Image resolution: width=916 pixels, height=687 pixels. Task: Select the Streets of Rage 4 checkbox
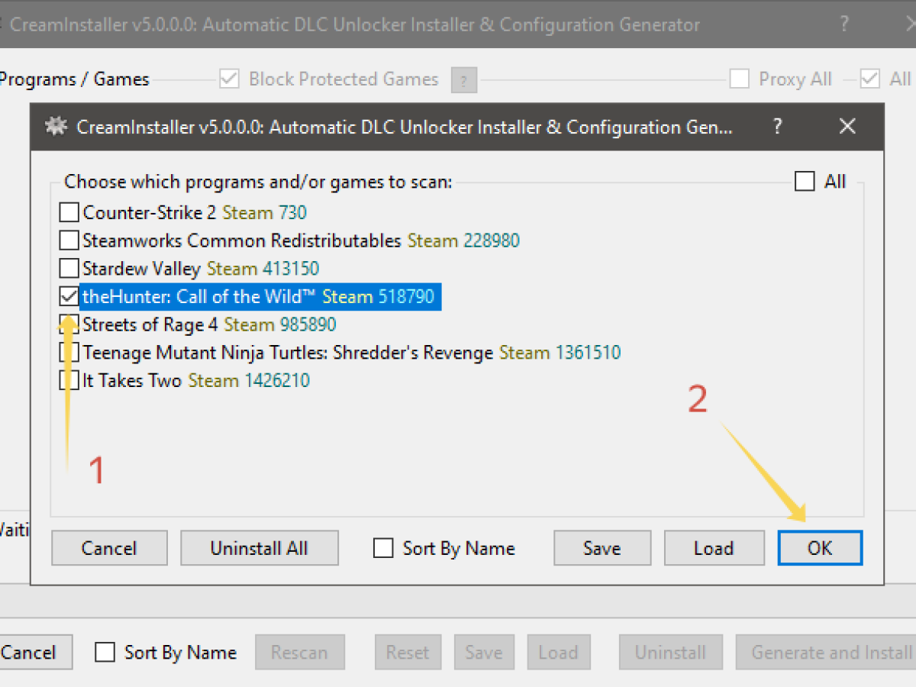point(68,324)
